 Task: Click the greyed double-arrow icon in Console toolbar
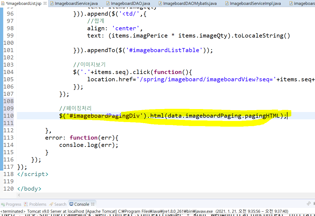tap(309, 204)
